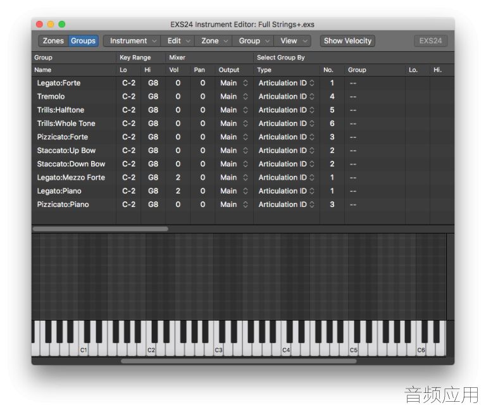Image resolution: width=486 pixels, height=410 pixels.
Task: Change Type dropdown for Staccato:Down Bow
Action: (287, 164)
